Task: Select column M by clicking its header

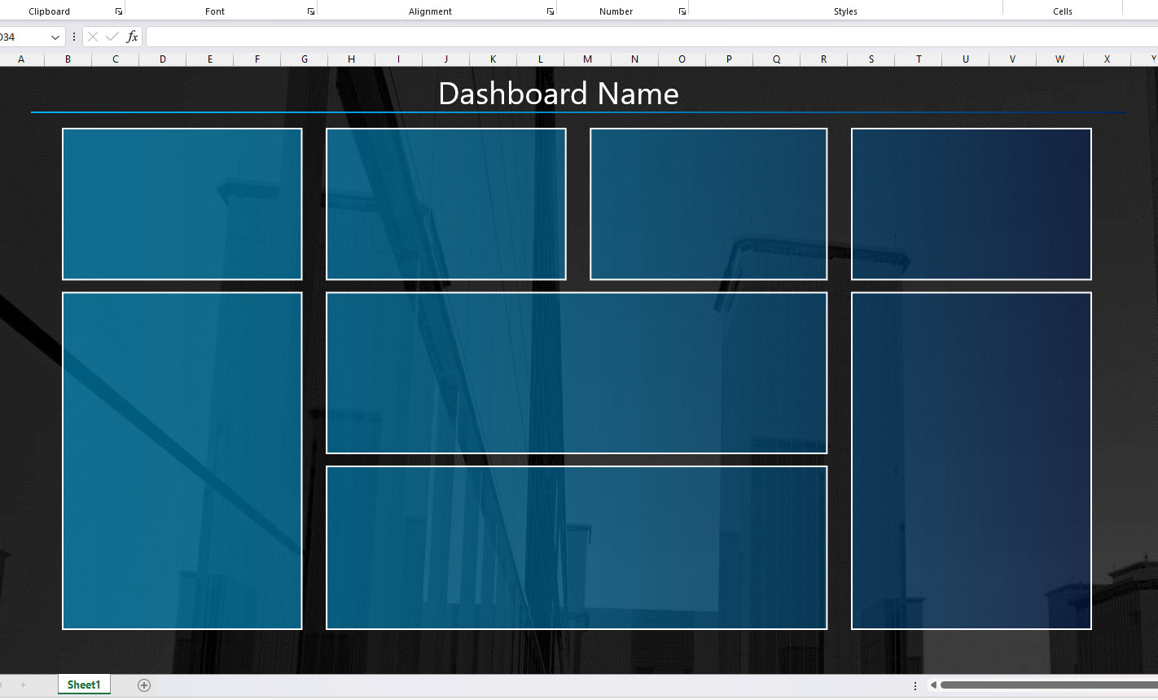Action: point(586,59)
